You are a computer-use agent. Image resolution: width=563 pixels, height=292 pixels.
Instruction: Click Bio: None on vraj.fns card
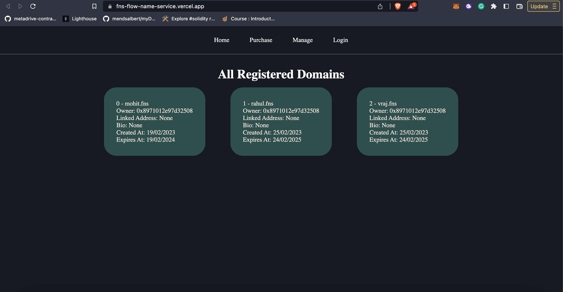pyautogui.click(x=382, y=125)
